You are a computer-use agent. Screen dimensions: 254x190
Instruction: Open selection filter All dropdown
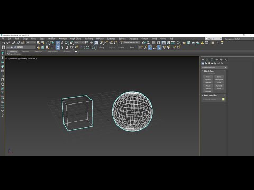tap(31, 43)
